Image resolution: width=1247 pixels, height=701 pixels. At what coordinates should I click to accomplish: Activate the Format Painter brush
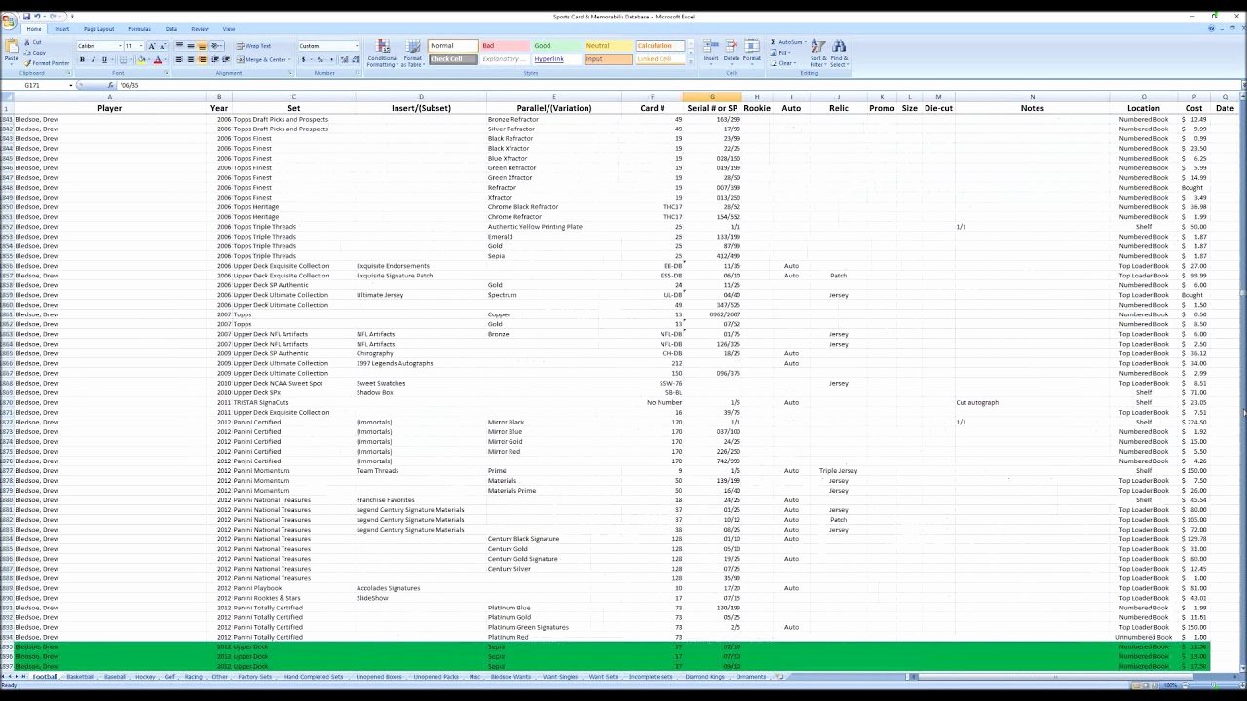(x=46, y=63)
